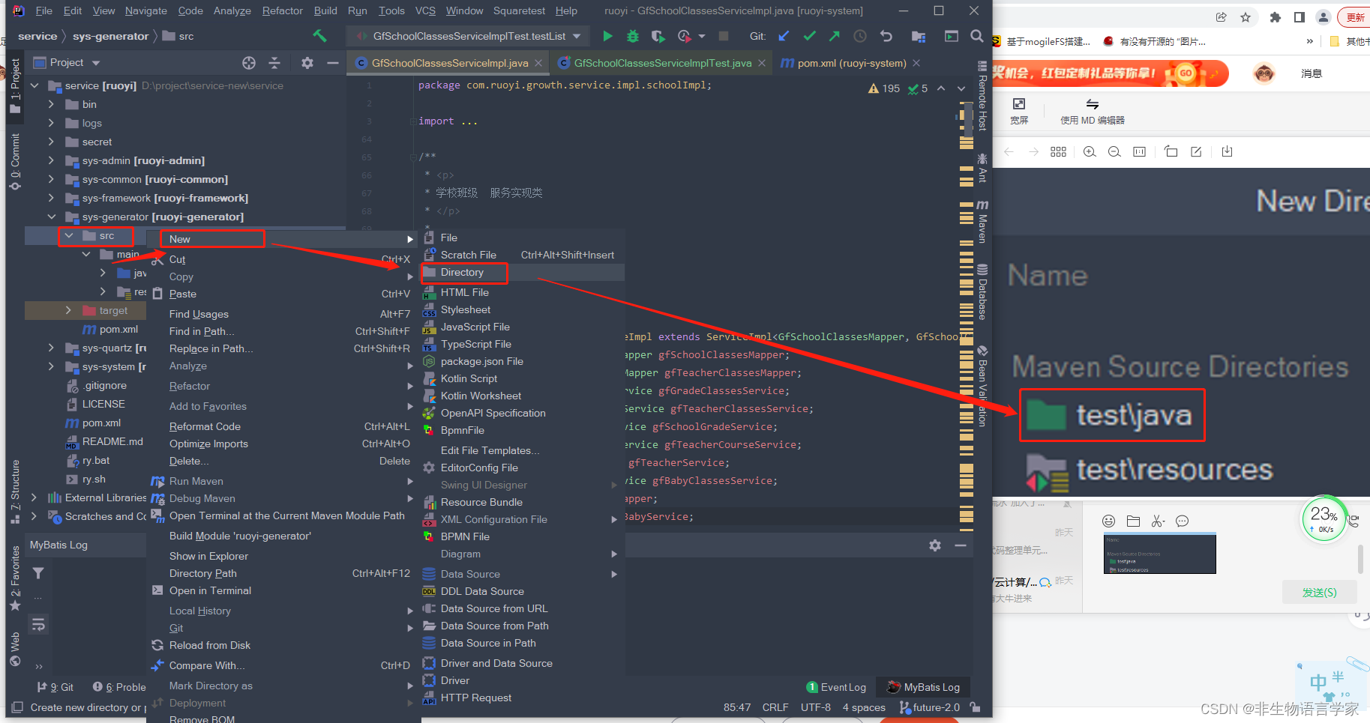Open the VCS menu
This screenshot has height=723, width=1370.
(x=425, y=10)
